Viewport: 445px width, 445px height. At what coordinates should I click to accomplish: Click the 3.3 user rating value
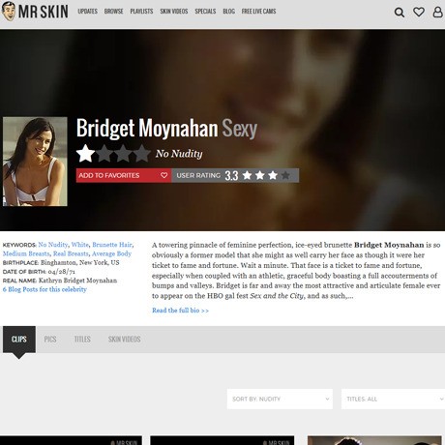click(231, 176)
